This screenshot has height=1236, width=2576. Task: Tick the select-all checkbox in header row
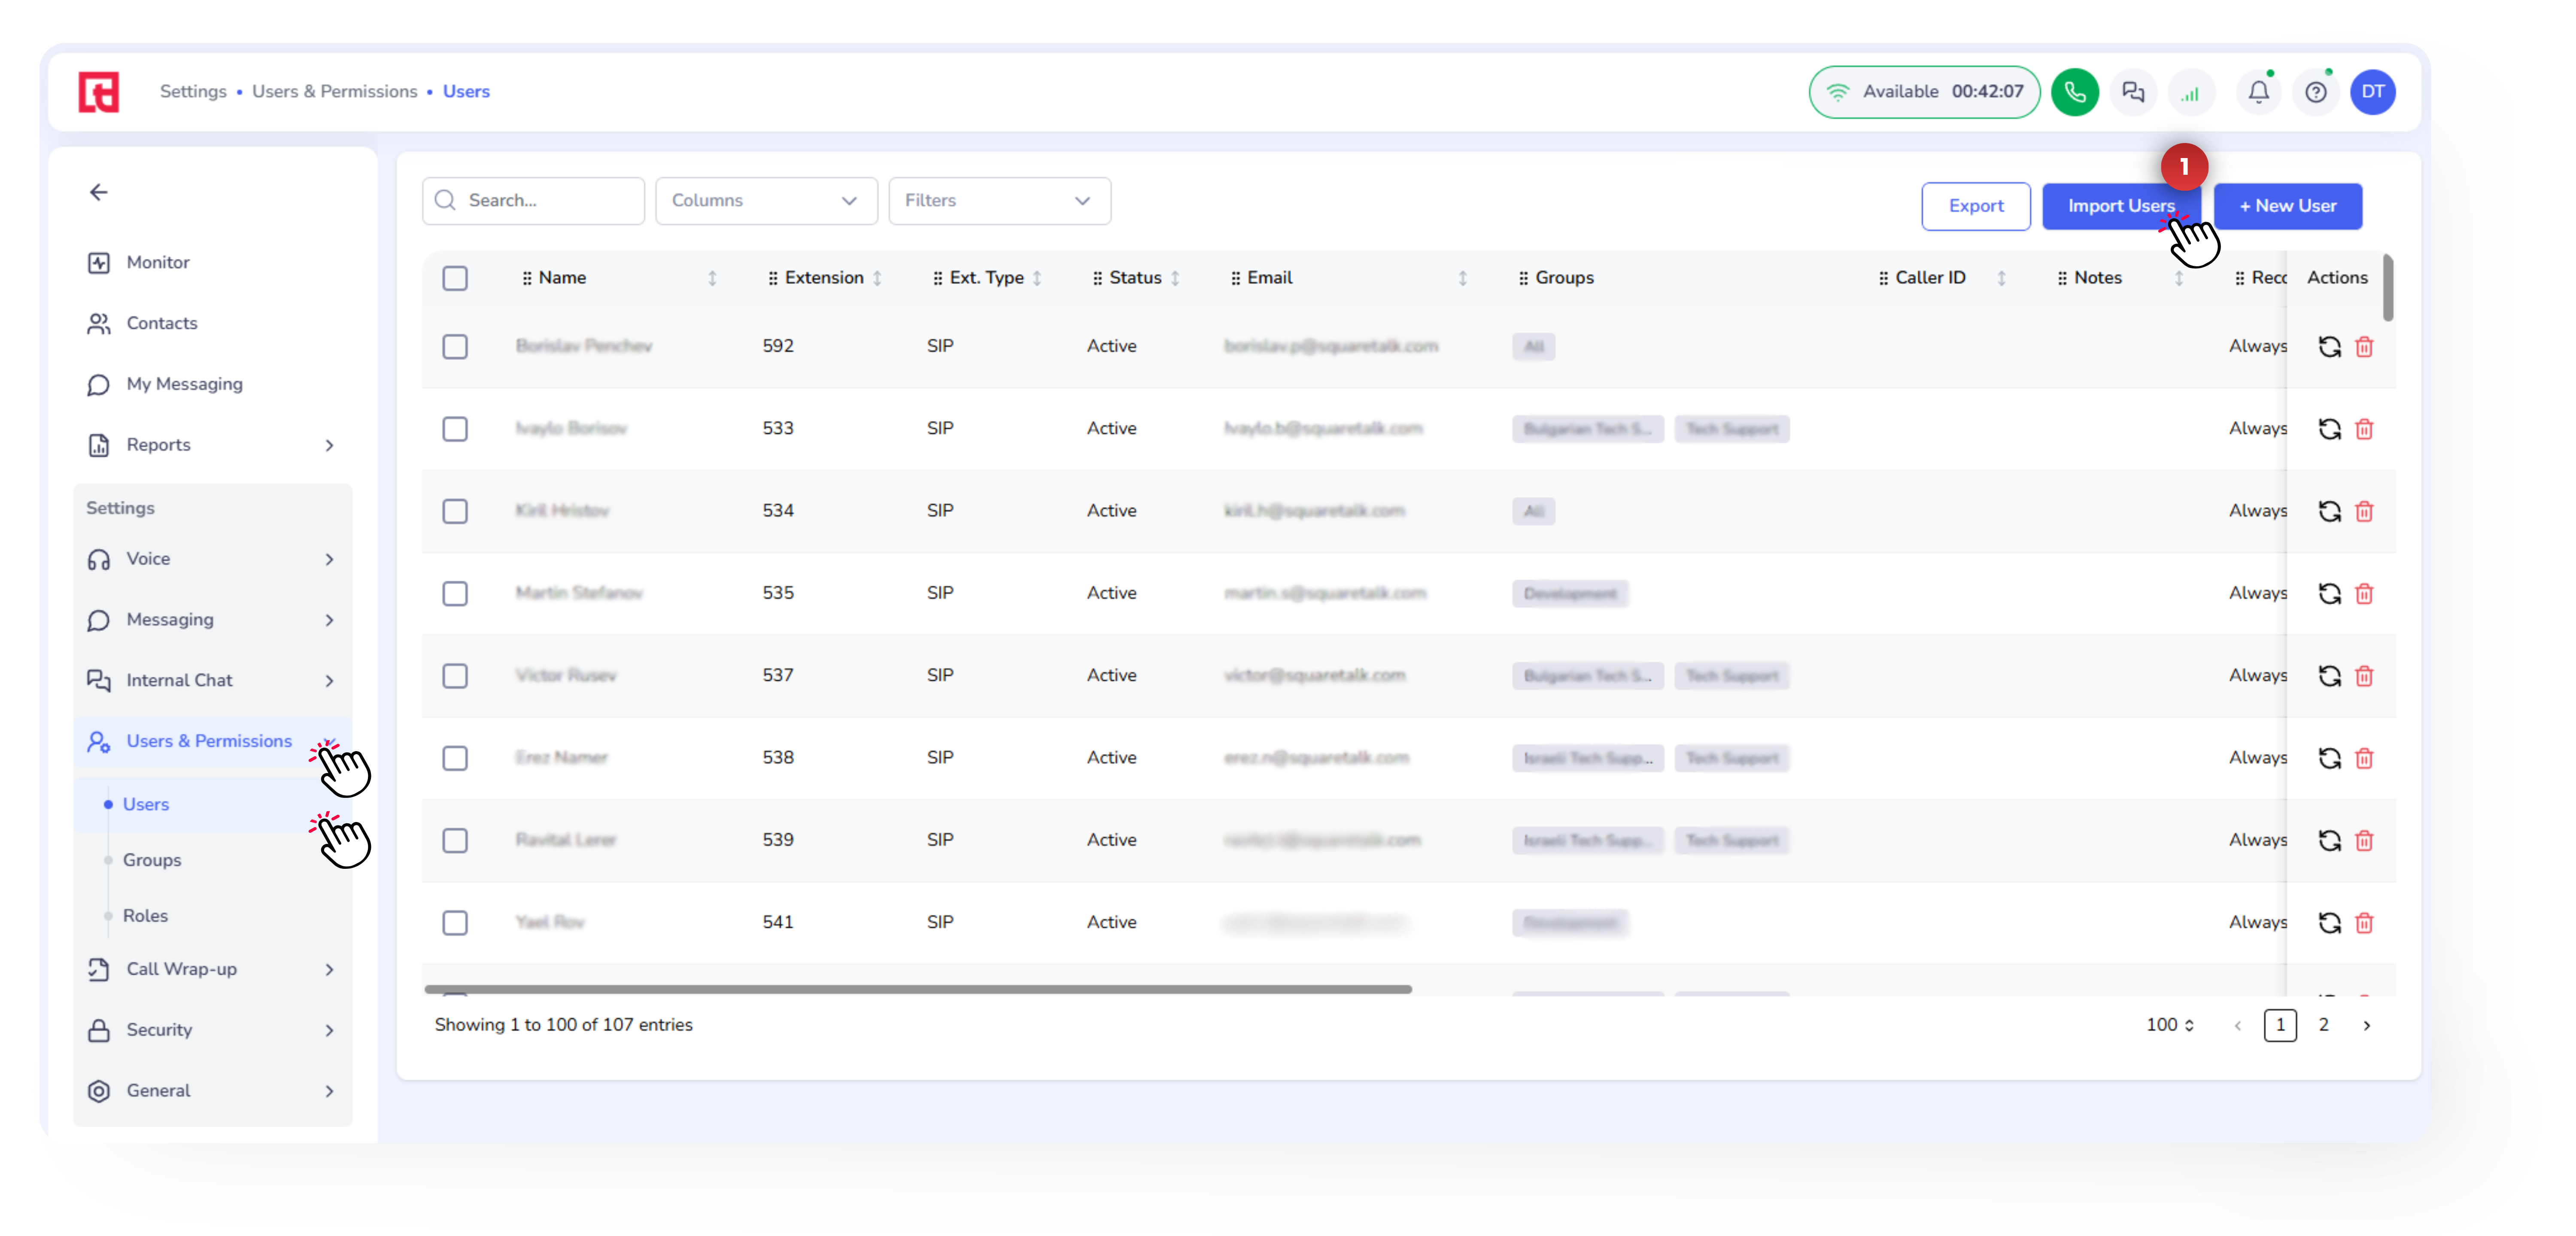[x=455, y=278]
